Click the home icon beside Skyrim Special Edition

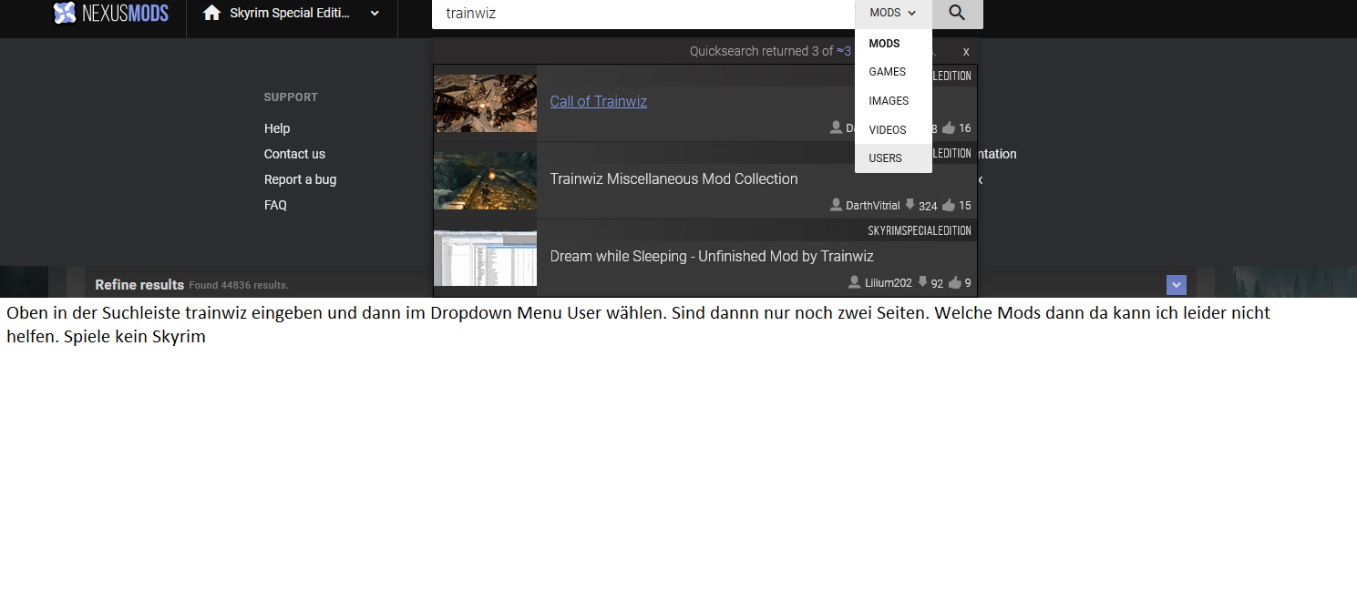(211, 13)
